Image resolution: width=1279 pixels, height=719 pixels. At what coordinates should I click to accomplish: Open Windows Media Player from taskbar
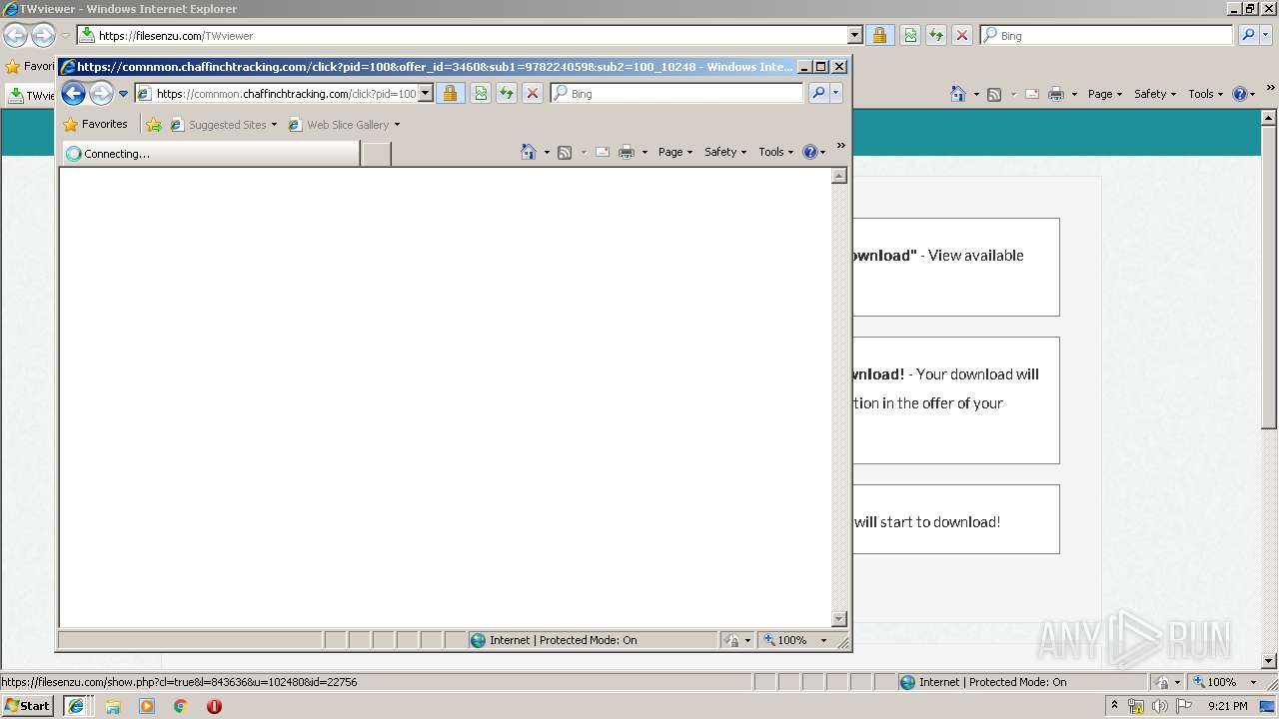pos(147,706)
